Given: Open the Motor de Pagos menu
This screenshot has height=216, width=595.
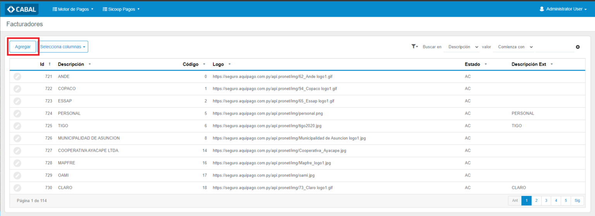Looking at the screenshot, I should (73, 9).
